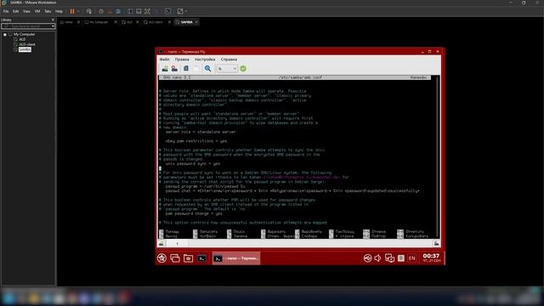Click the stretch guest display icon
The width and height of the screenshot is (544, 306).
point(180,11)
